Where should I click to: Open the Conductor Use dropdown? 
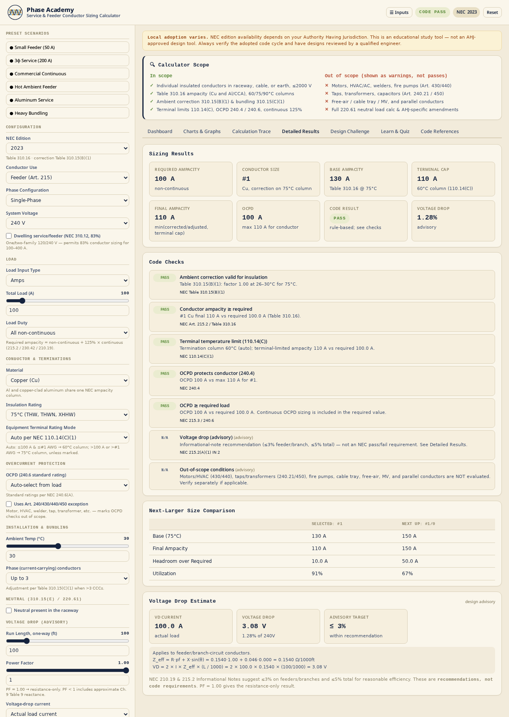(68, 178)
